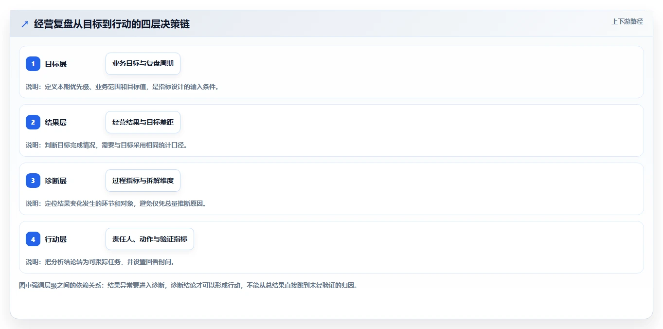Viewport: 663px width, 329px height.
Task: Click the footer note starting 图中强调层级之间的依赖关系
Action: tap(188, 286)
